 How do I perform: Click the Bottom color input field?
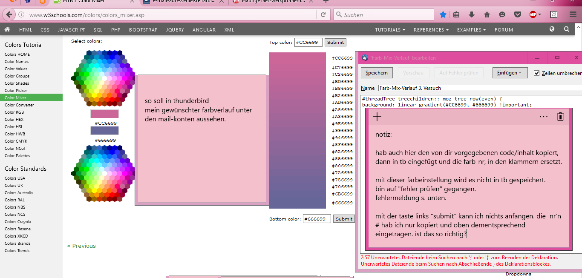click(x=317, y=219)
